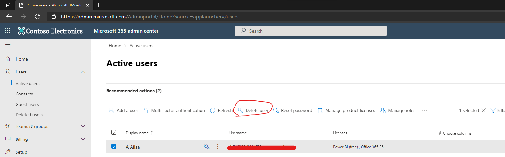Toggle the select-all checkbox in header

tap(114, 132)
